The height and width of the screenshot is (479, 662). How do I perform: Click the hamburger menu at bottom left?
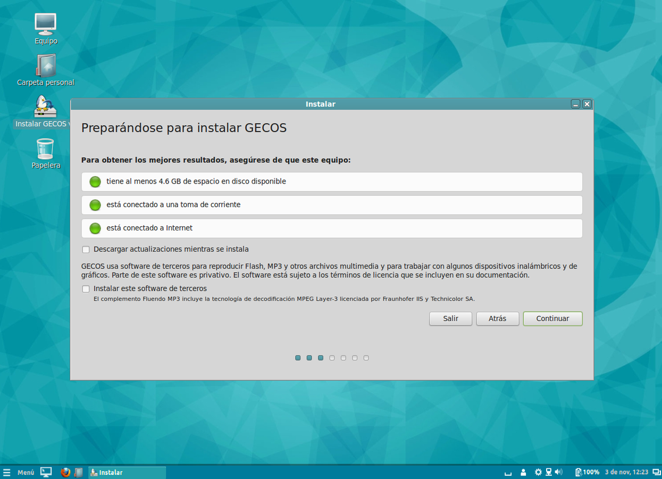click(x=7, y=472)
